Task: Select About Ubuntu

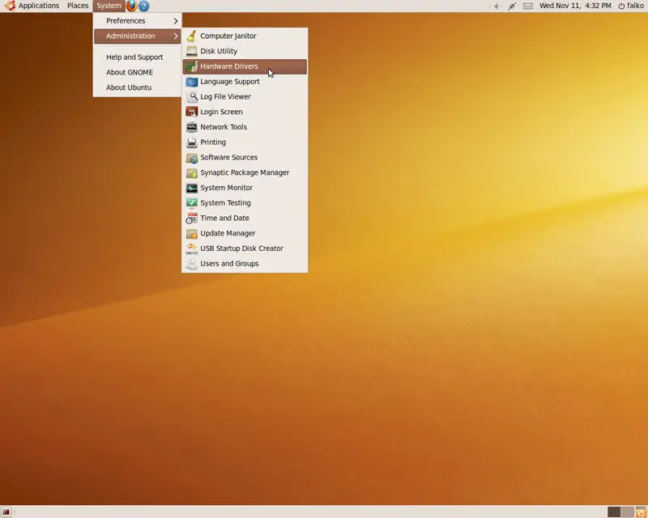Action: click(129, 87)
